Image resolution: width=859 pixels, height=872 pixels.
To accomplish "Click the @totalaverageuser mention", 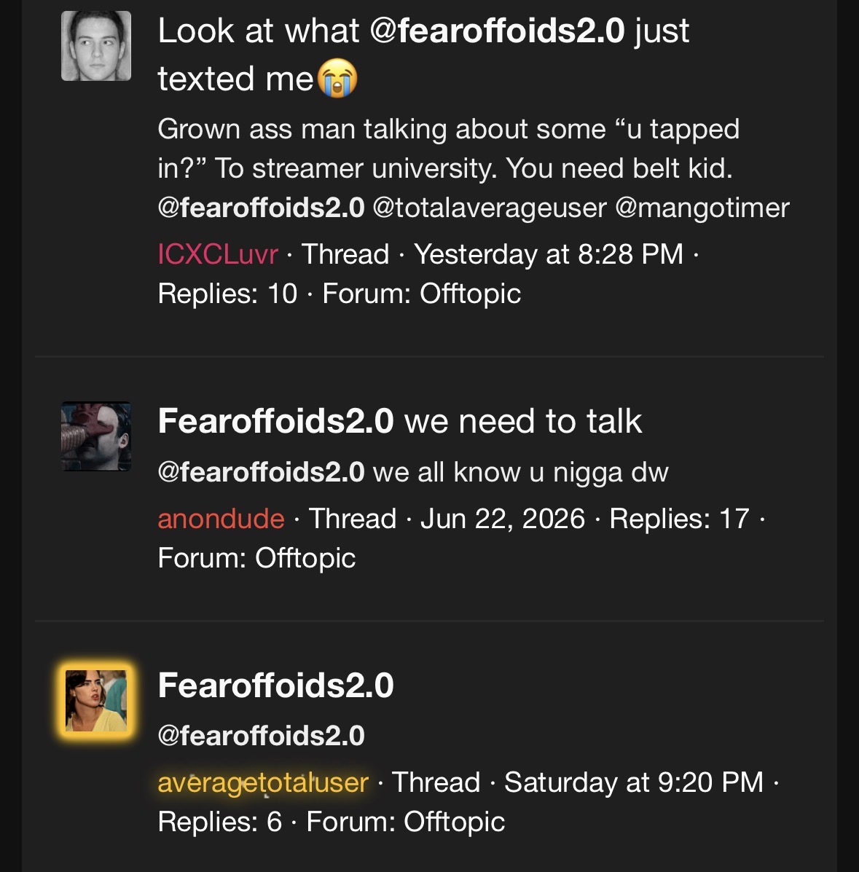I will click(x=490, y=208).
